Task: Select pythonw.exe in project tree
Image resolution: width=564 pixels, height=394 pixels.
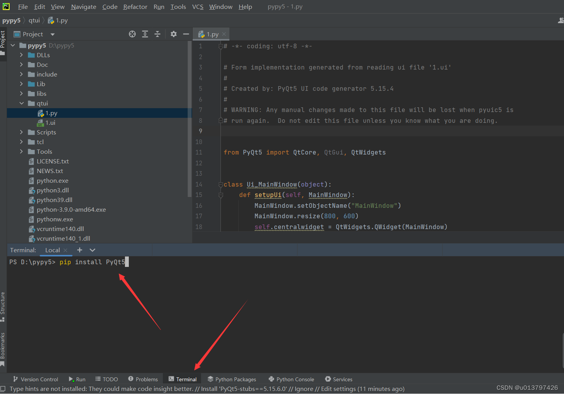Action: [99, 219]
